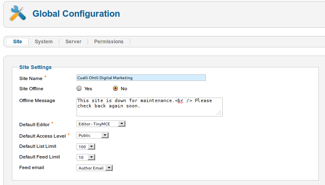Click the Default Feed Limit arrow button
325x185 pixels.
coord(91,157)
